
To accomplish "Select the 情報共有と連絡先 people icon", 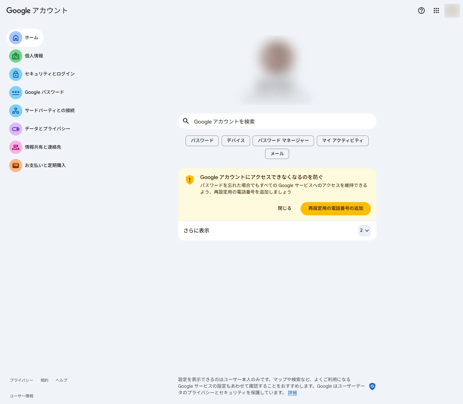I will point(16,147).
